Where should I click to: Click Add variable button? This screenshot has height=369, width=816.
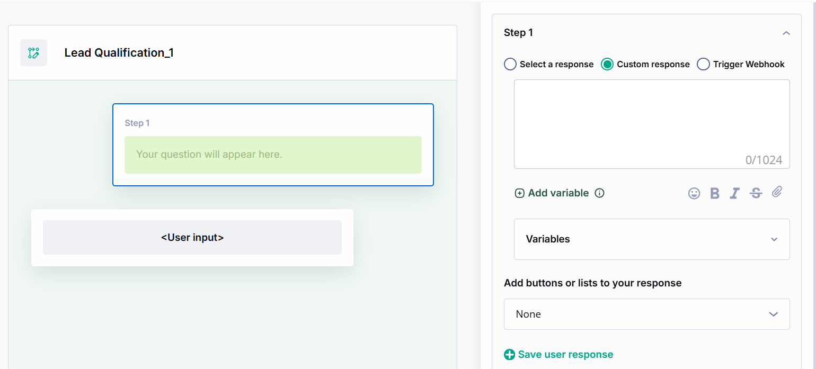point(552,193)
